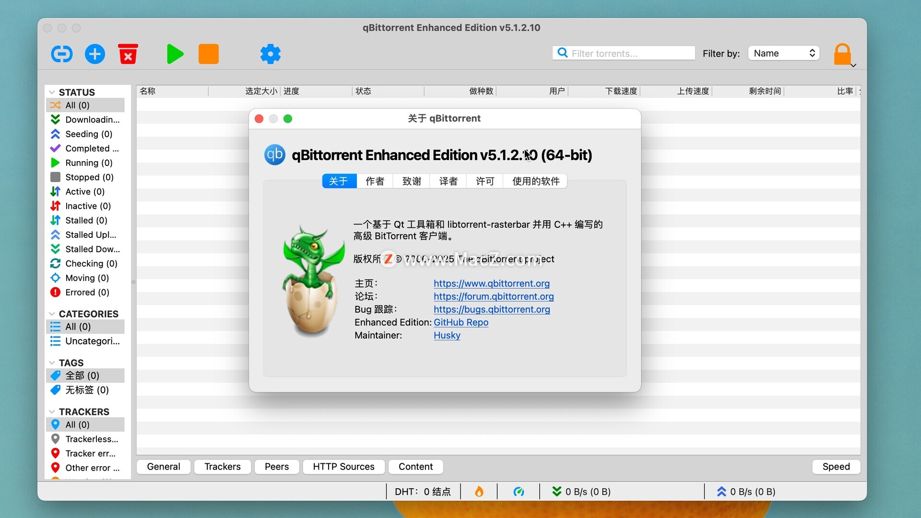921x518 pixels.
Task: Click the magnifier icon in filter field
Action: pyautogui.click(x=563, y=53)
